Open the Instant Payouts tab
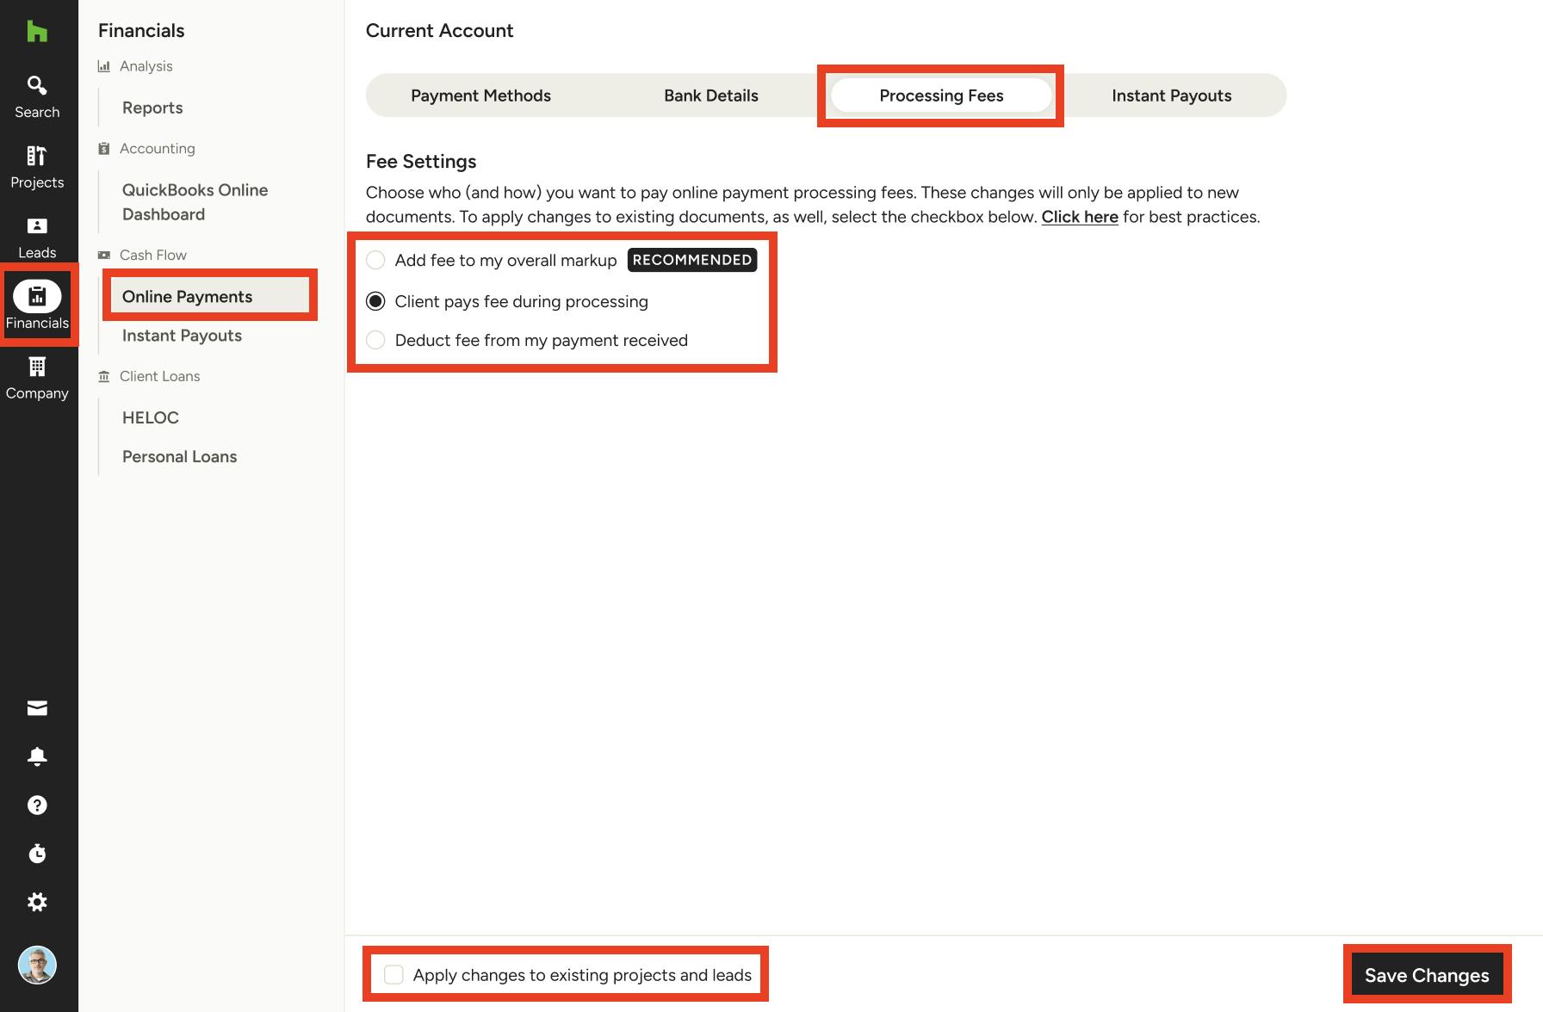 click(x=1171, y=96)
